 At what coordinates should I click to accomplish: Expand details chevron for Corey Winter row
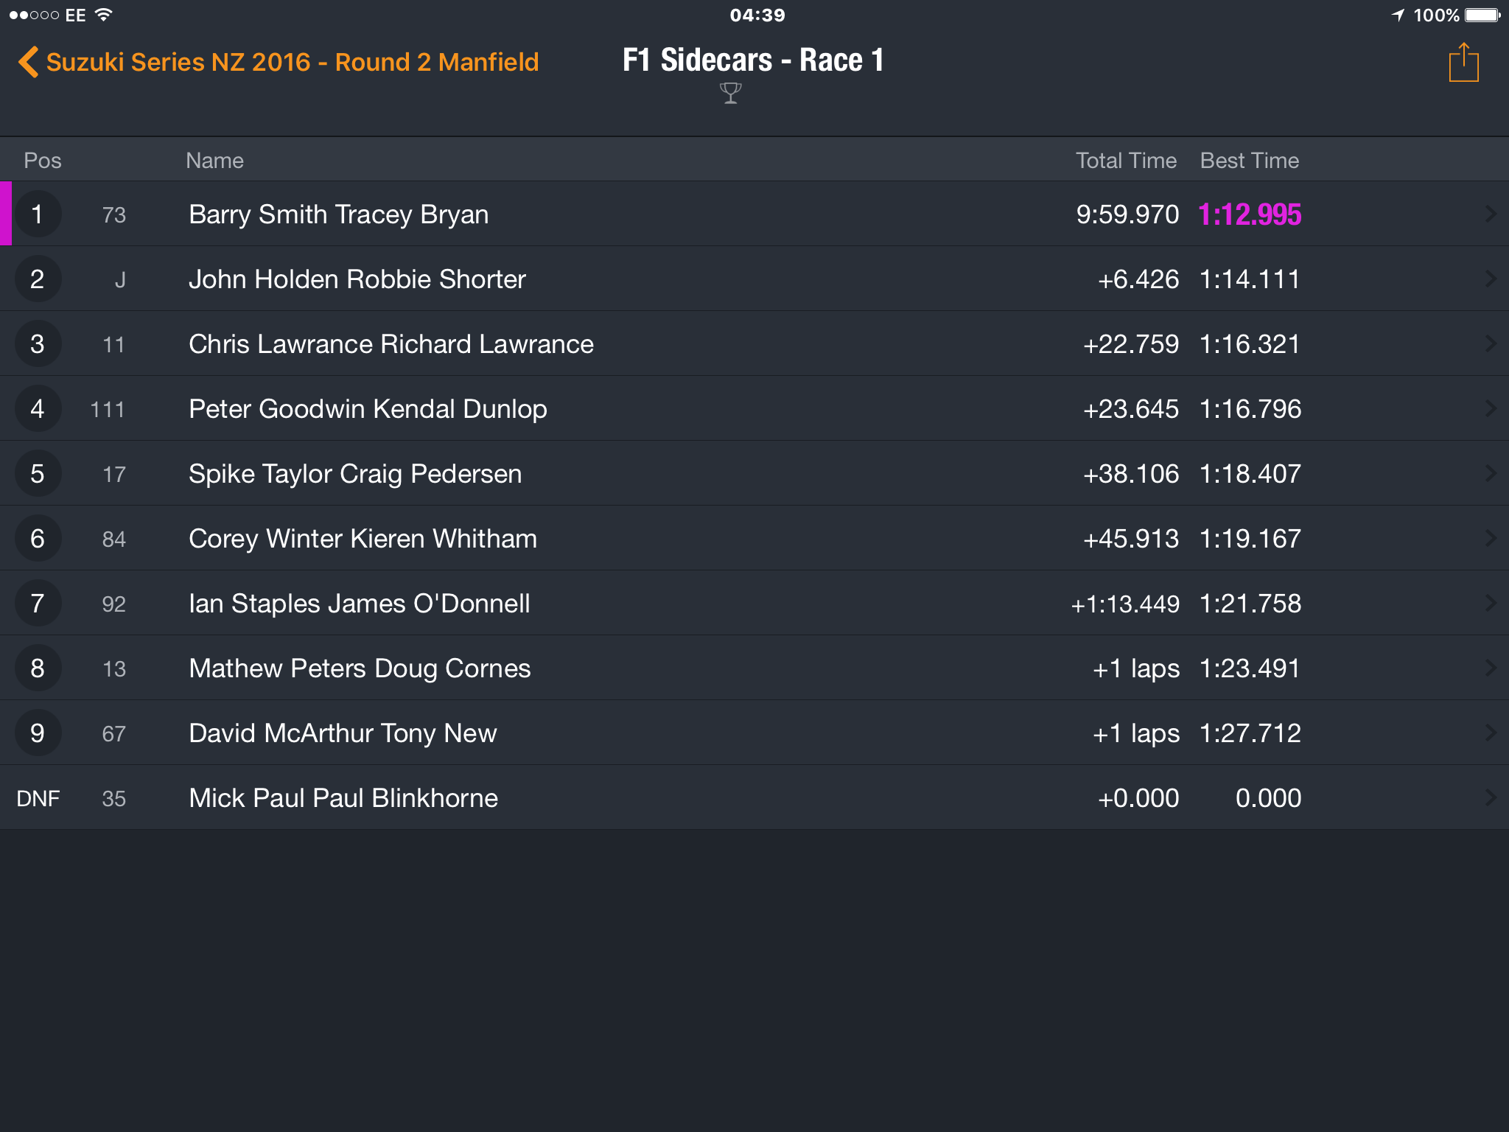point(1491,539)
